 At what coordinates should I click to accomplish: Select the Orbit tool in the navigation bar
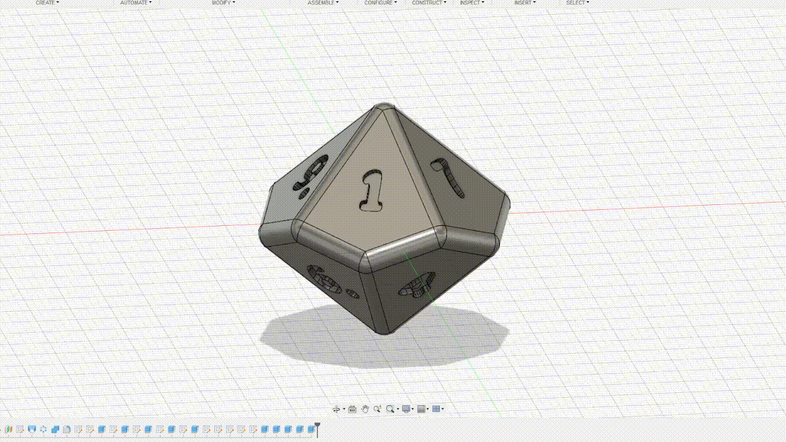pos(337,409)
